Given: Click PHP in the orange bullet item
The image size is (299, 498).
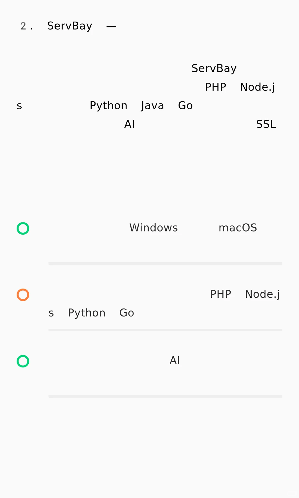Looking at the screenshot, I should point(221,294).
